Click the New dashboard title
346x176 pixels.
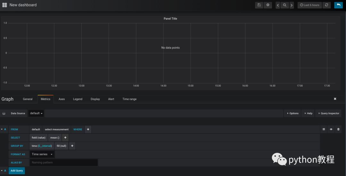click(23, 5)
